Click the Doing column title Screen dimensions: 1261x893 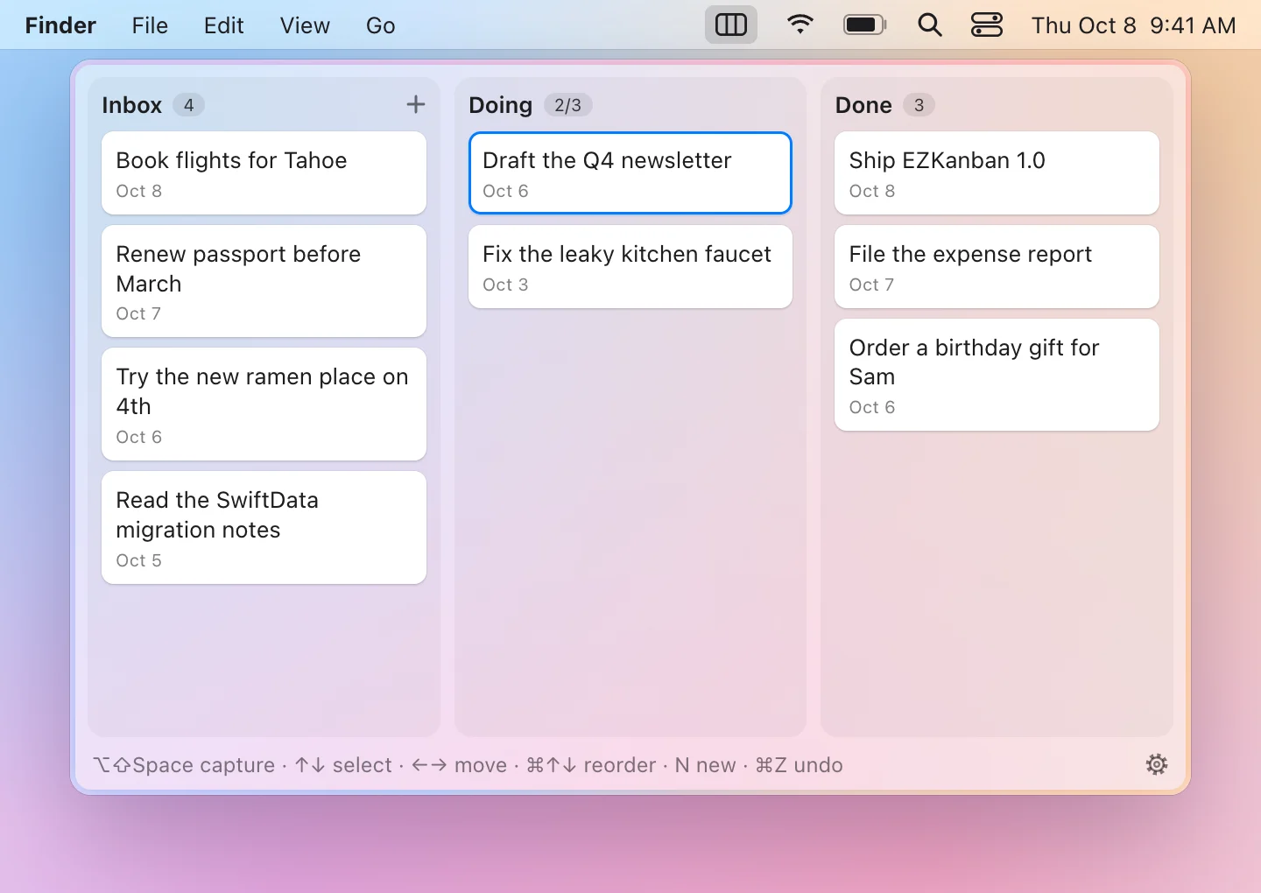[500, 105]
